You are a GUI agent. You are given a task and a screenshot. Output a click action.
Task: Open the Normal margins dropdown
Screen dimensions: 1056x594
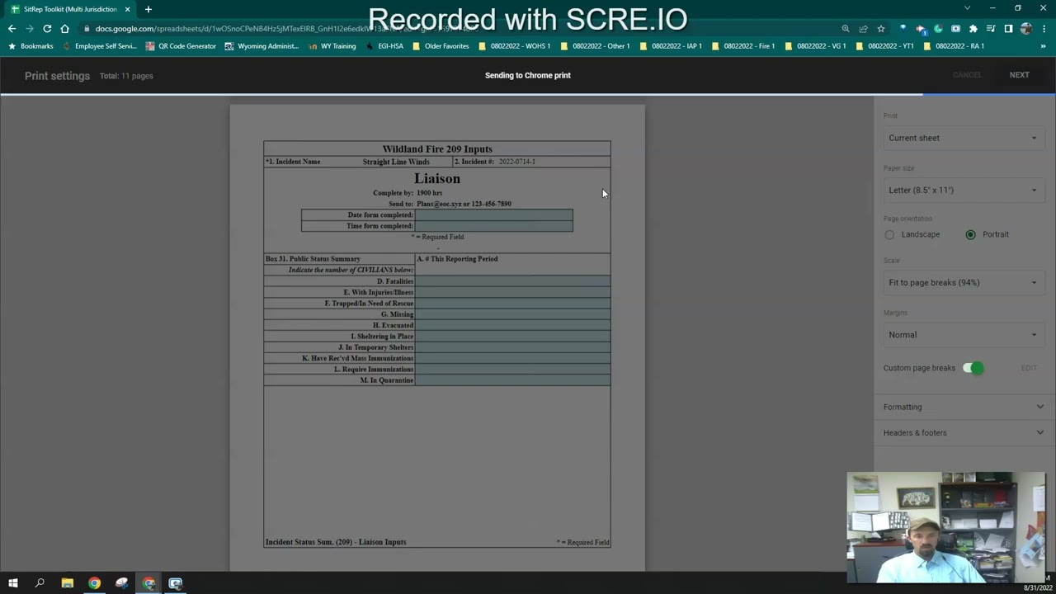click(962, 335)
